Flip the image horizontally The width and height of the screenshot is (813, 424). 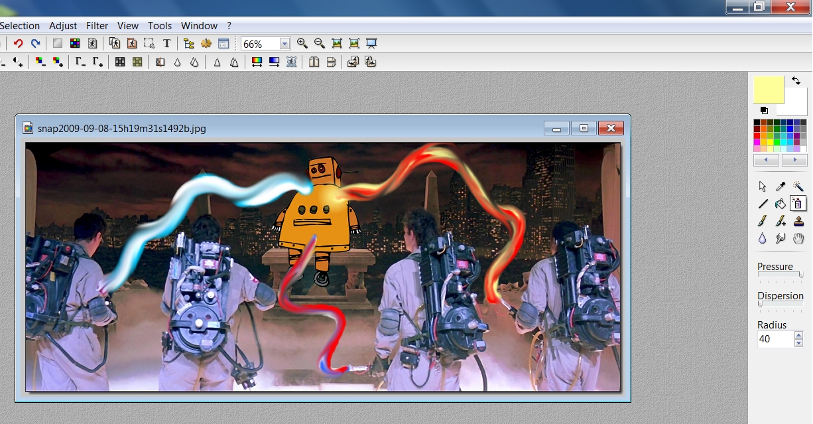click(x=314, y=62)
